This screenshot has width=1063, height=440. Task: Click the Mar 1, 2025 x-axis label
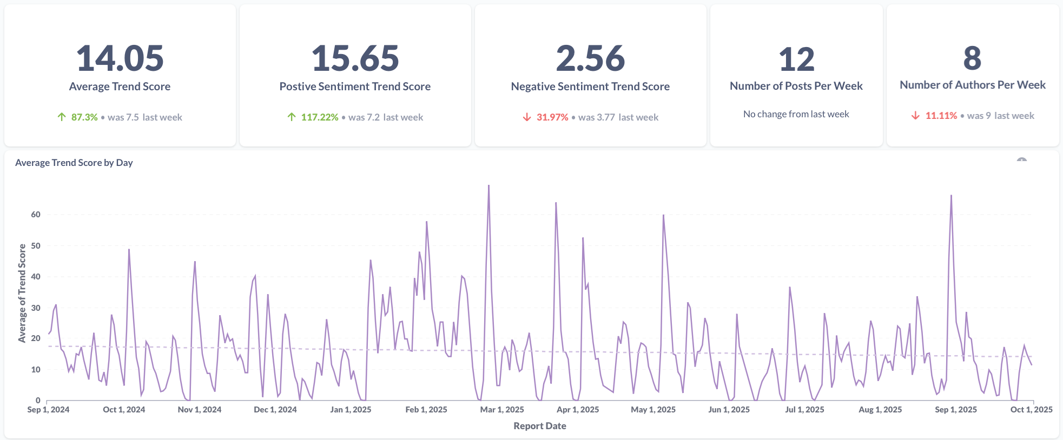pos(502,410)
